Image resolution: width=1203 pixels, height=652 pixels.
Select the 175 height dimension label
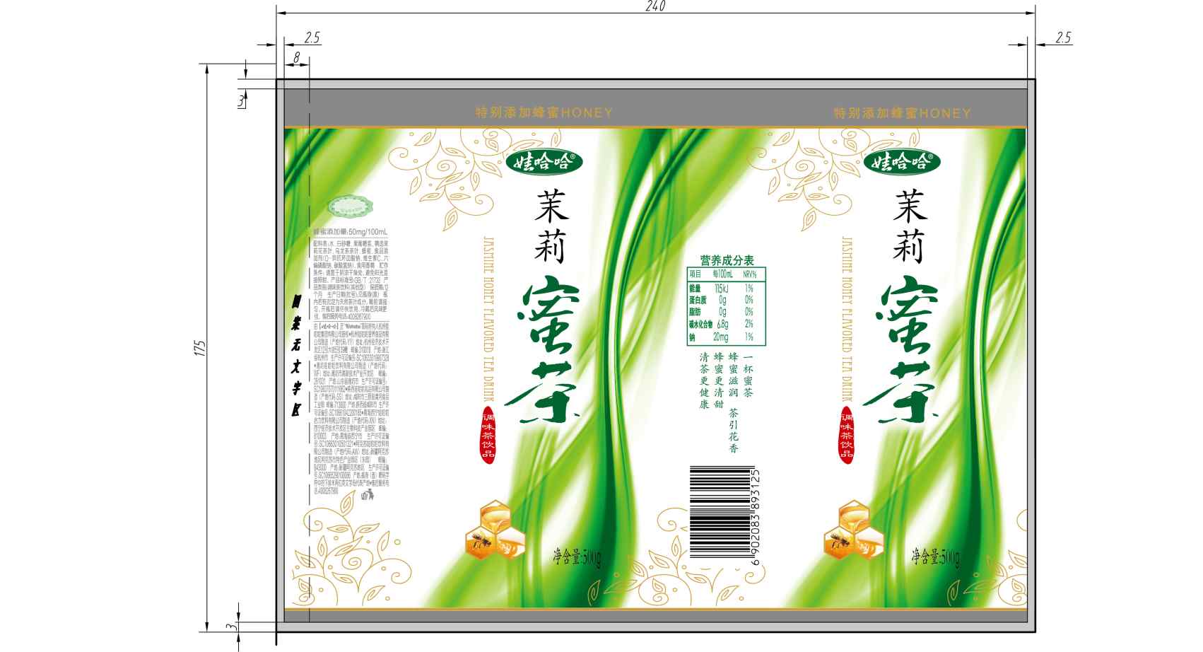(x=199, y=347)
